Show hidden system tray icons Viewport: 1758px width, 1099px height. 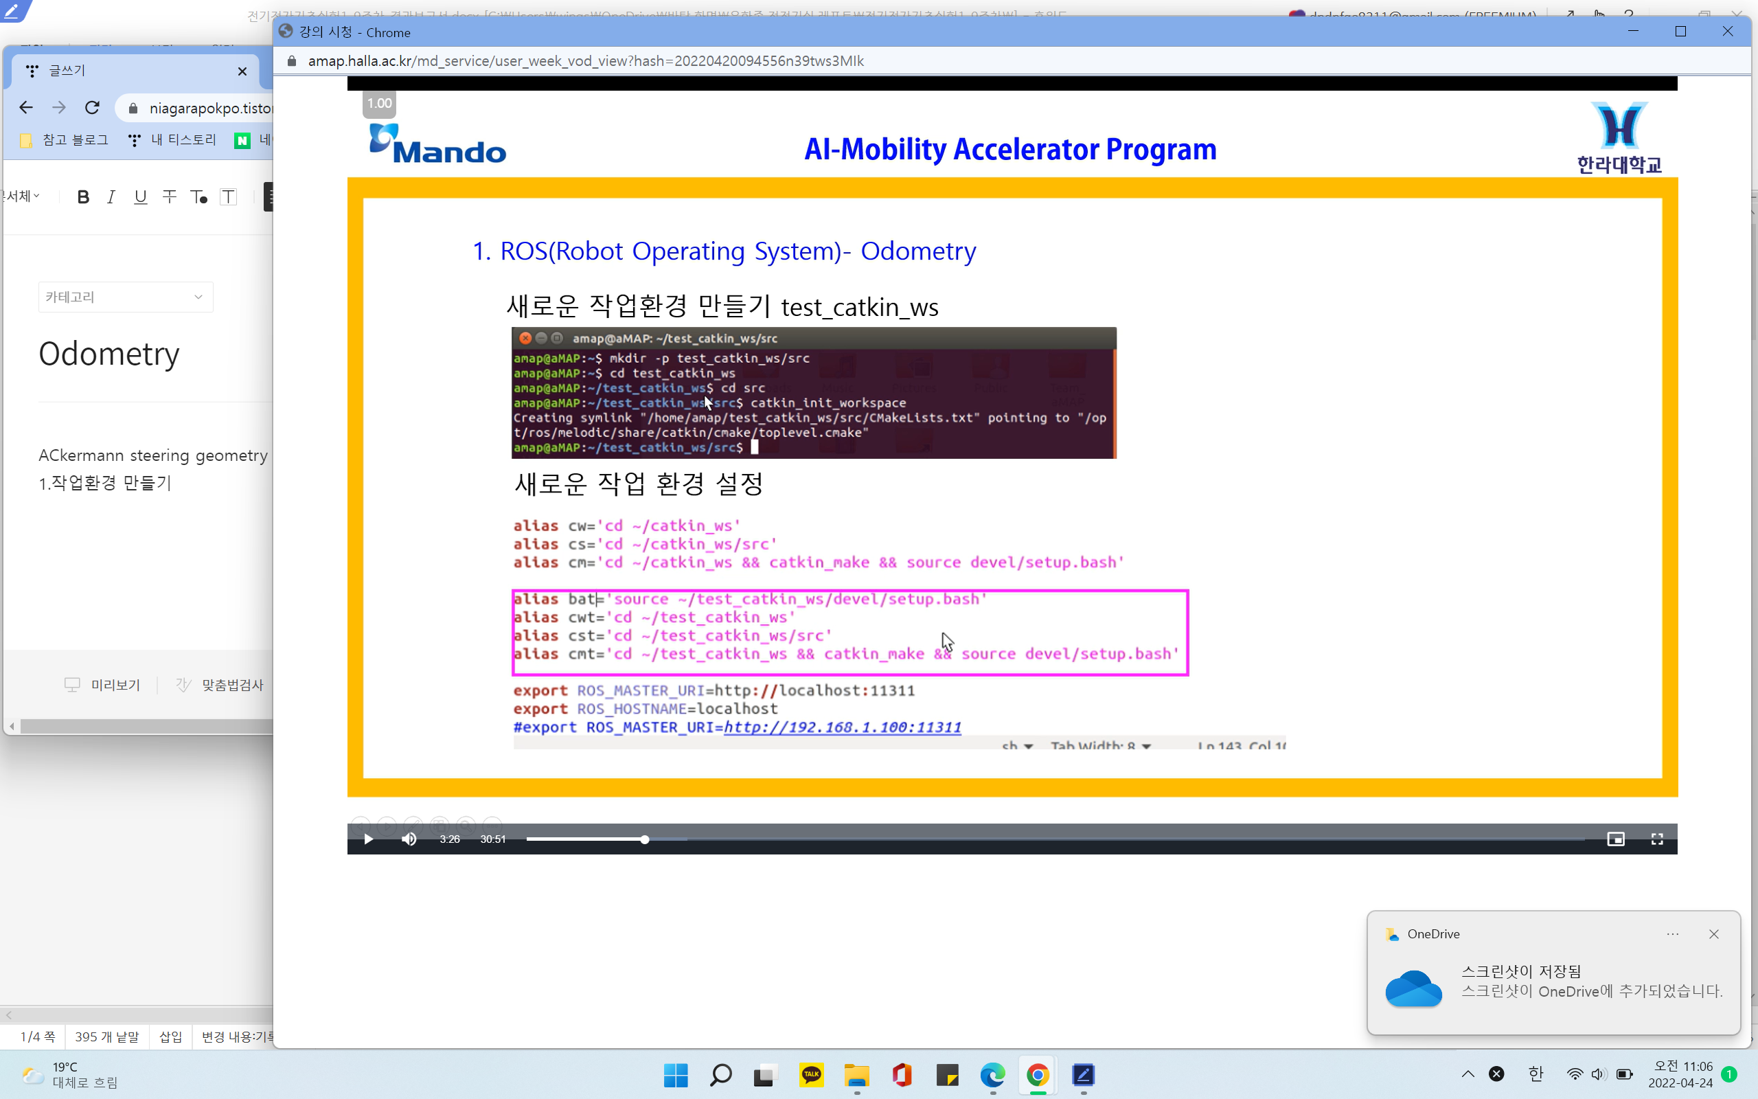[x=1468, y=1074]
